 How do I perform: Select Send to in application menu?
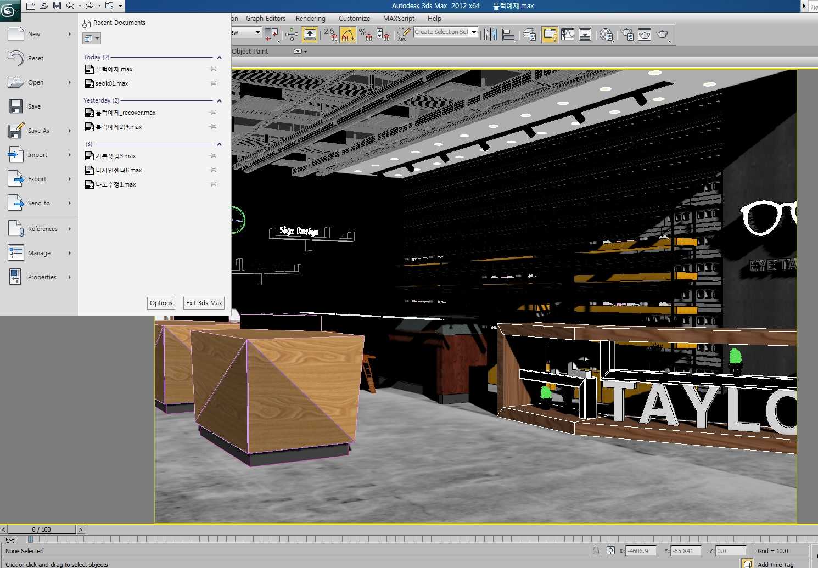[39, 203]
